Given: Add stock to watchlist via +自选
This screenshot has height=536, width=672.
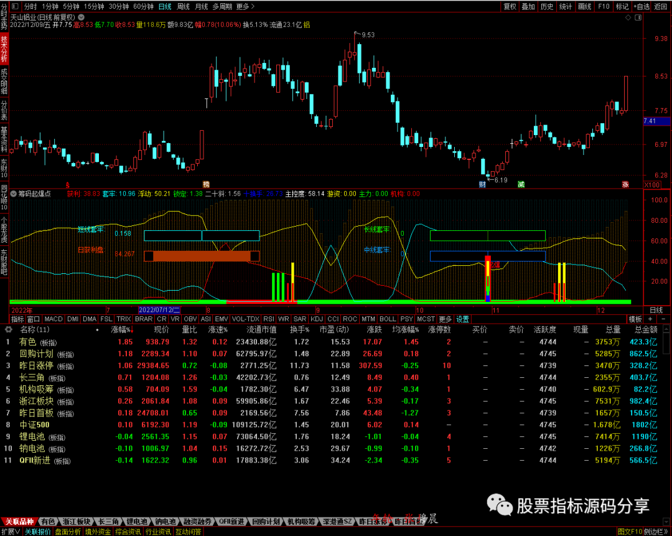Looking at the screenshot, I should pyautogui.click(x=642, y=6).
